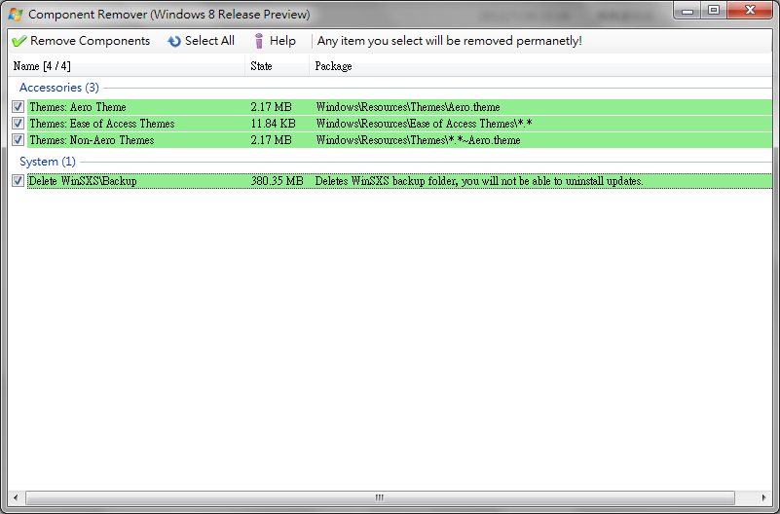
Task: Click the Component Remover title bar app icon
Action: coord(16,14)
